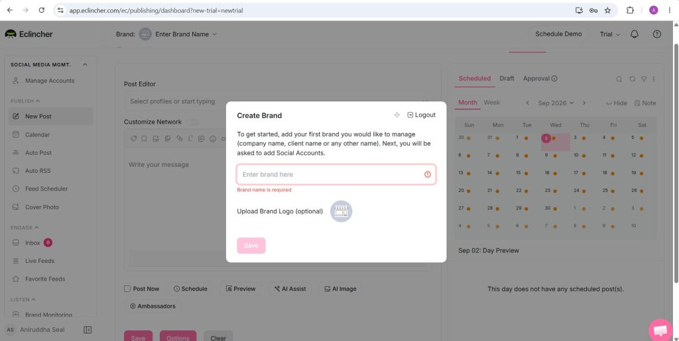Check the Post Now checkbox

(x=127, y=289)
